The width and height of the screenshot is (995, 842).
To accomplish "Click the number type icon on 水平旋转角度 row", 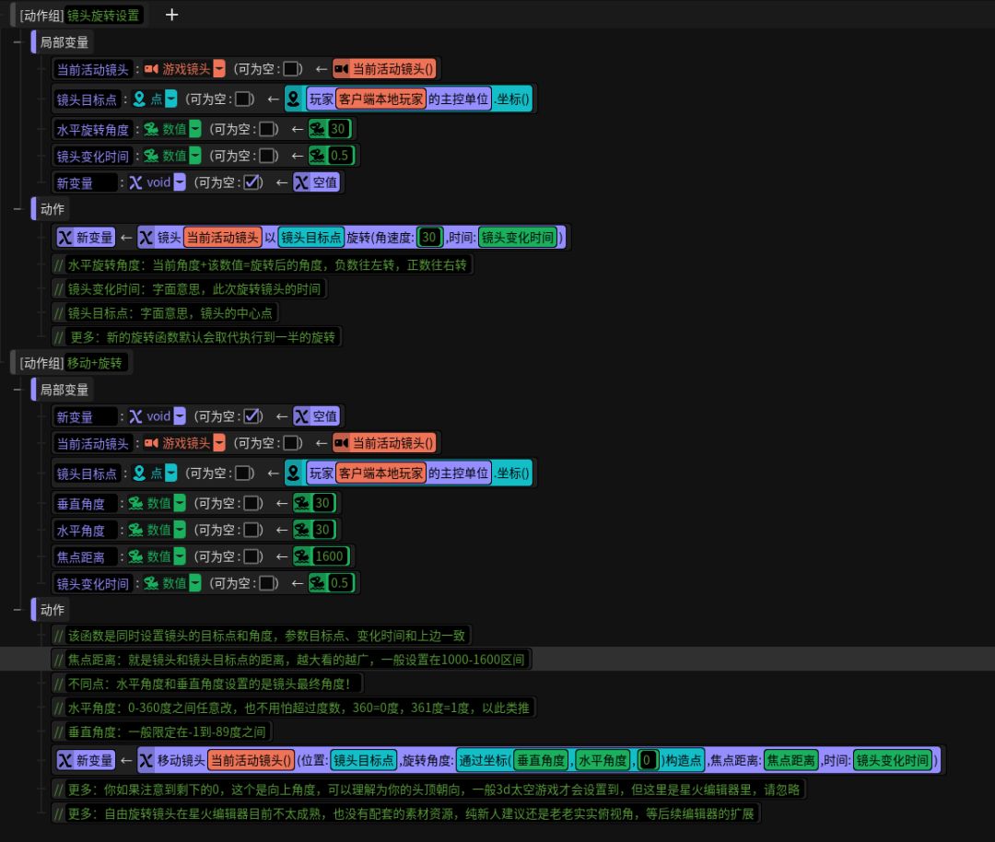I will (151, 129).
